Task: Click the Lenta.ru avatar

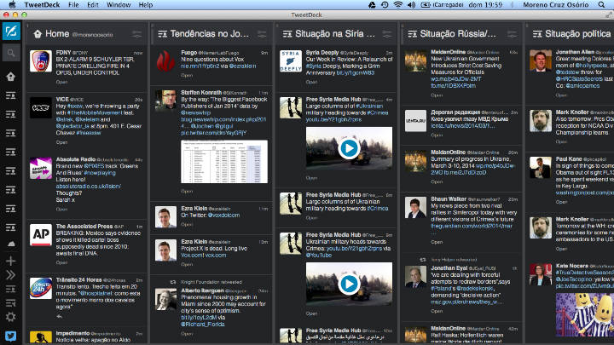Action: point(415,120)
